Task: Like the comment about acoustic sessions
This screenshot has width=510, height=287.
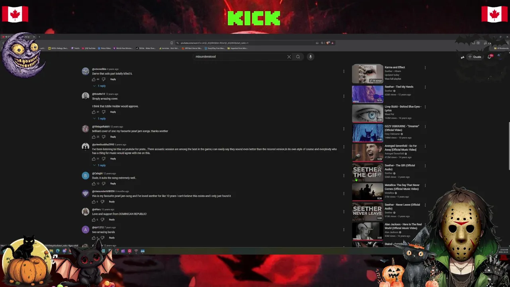Action: click(x=94, y=159)
